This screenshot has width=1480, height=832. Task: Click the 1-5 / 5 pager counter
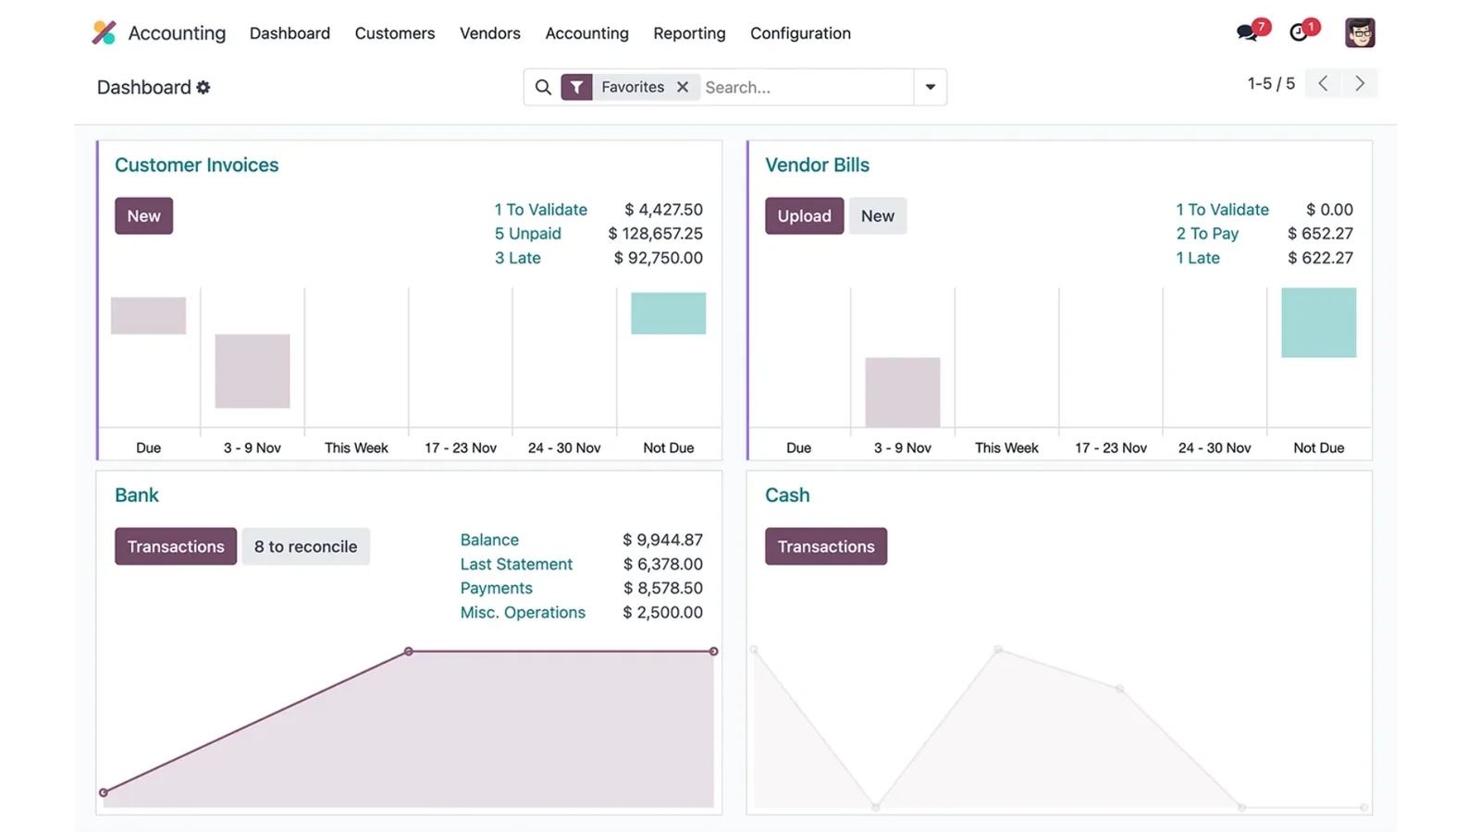[1271, 83]
